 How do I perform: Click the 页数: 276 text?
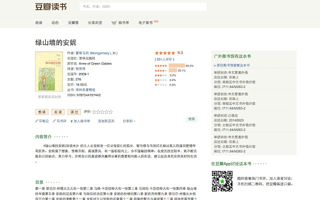pos(74,79)
